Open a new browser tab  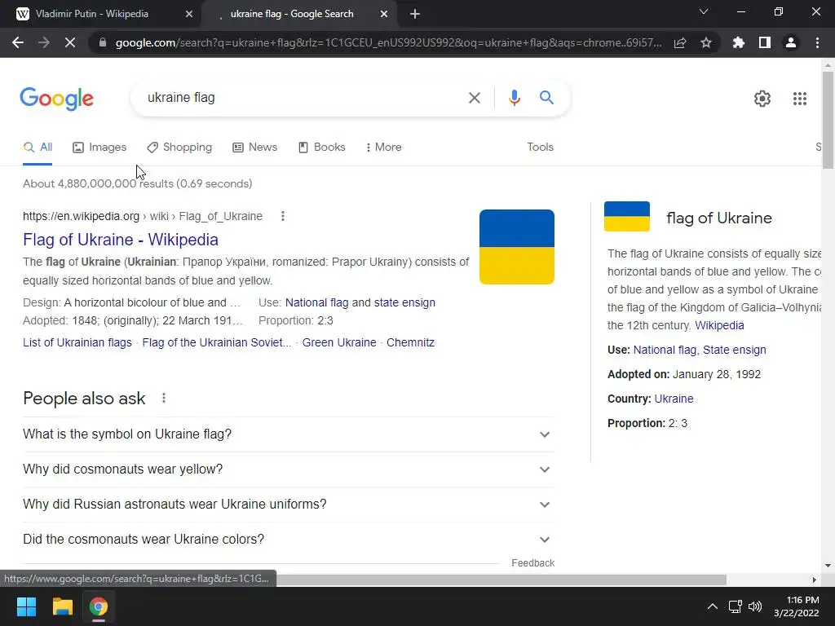(415, 15)
